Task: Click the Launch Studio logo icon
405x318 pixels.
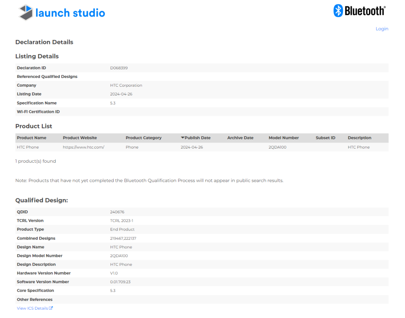Action: [26, 13]
